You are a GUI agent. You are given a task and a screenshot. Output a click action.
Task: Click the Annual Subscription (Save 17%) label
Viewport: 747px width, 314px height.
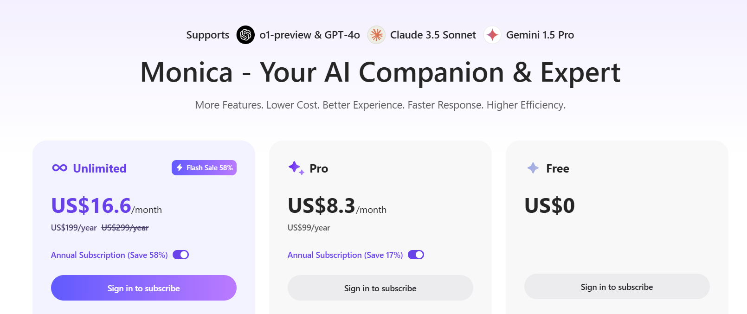(344, 255)
